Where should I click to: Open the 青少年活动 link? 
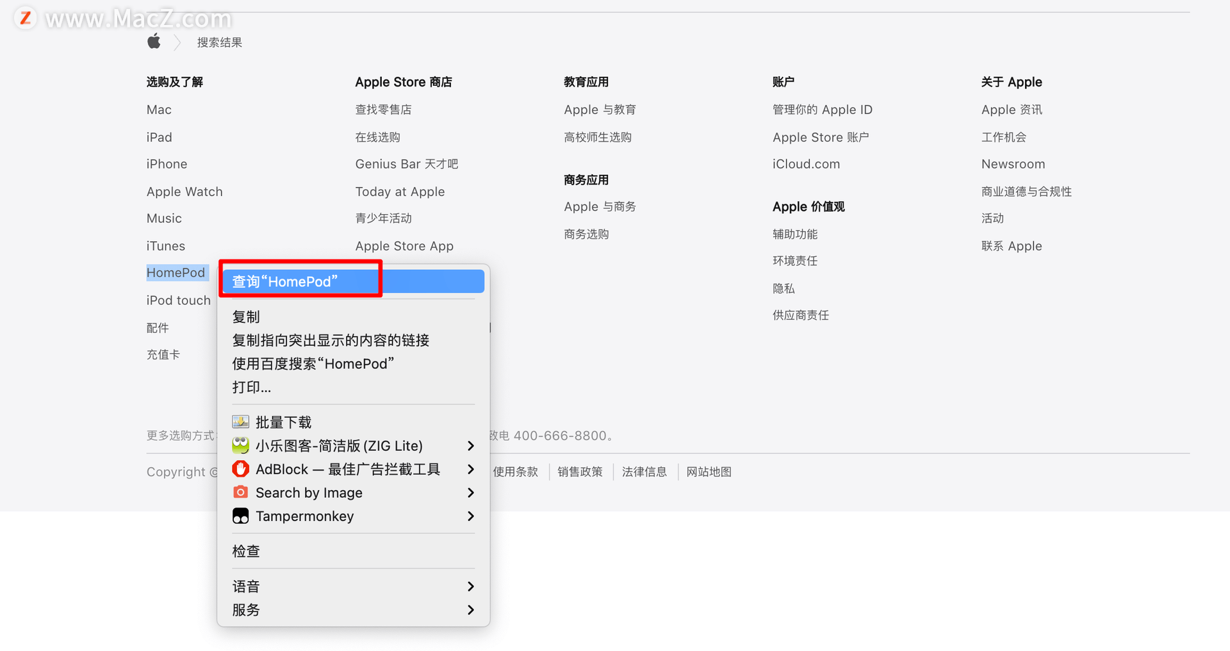384,218
